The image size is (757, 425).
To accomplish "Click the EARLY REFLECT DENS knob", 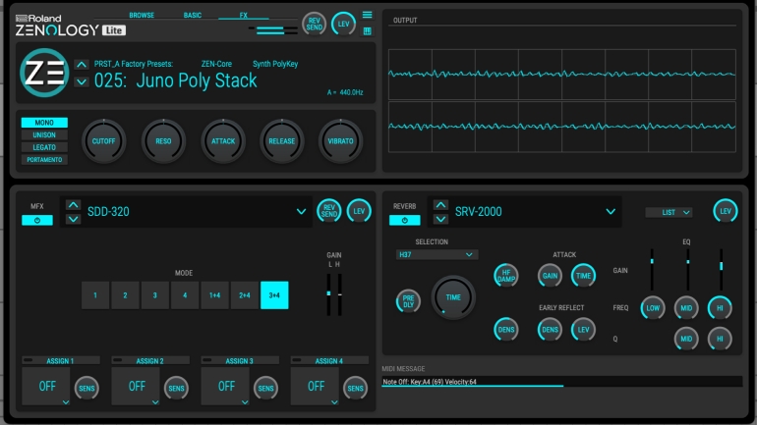I will (550, 330).
